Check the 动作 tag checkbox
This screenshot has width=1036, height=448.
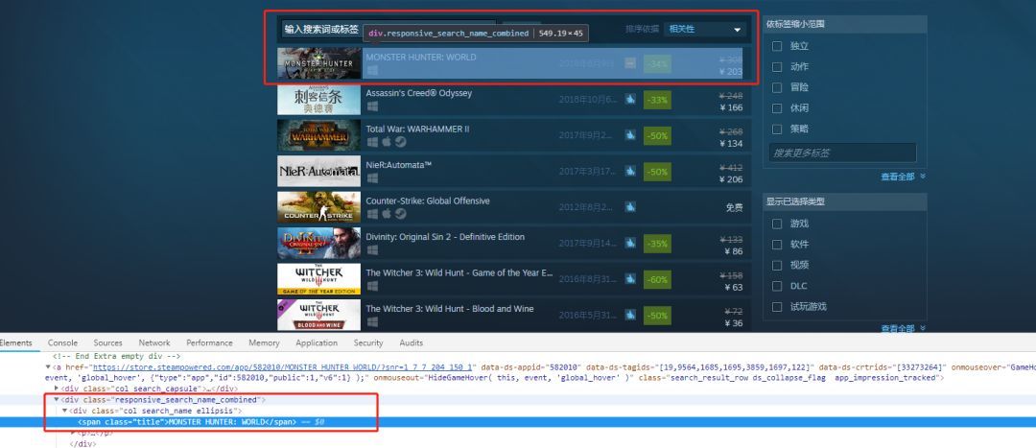[x=777, y=67]
